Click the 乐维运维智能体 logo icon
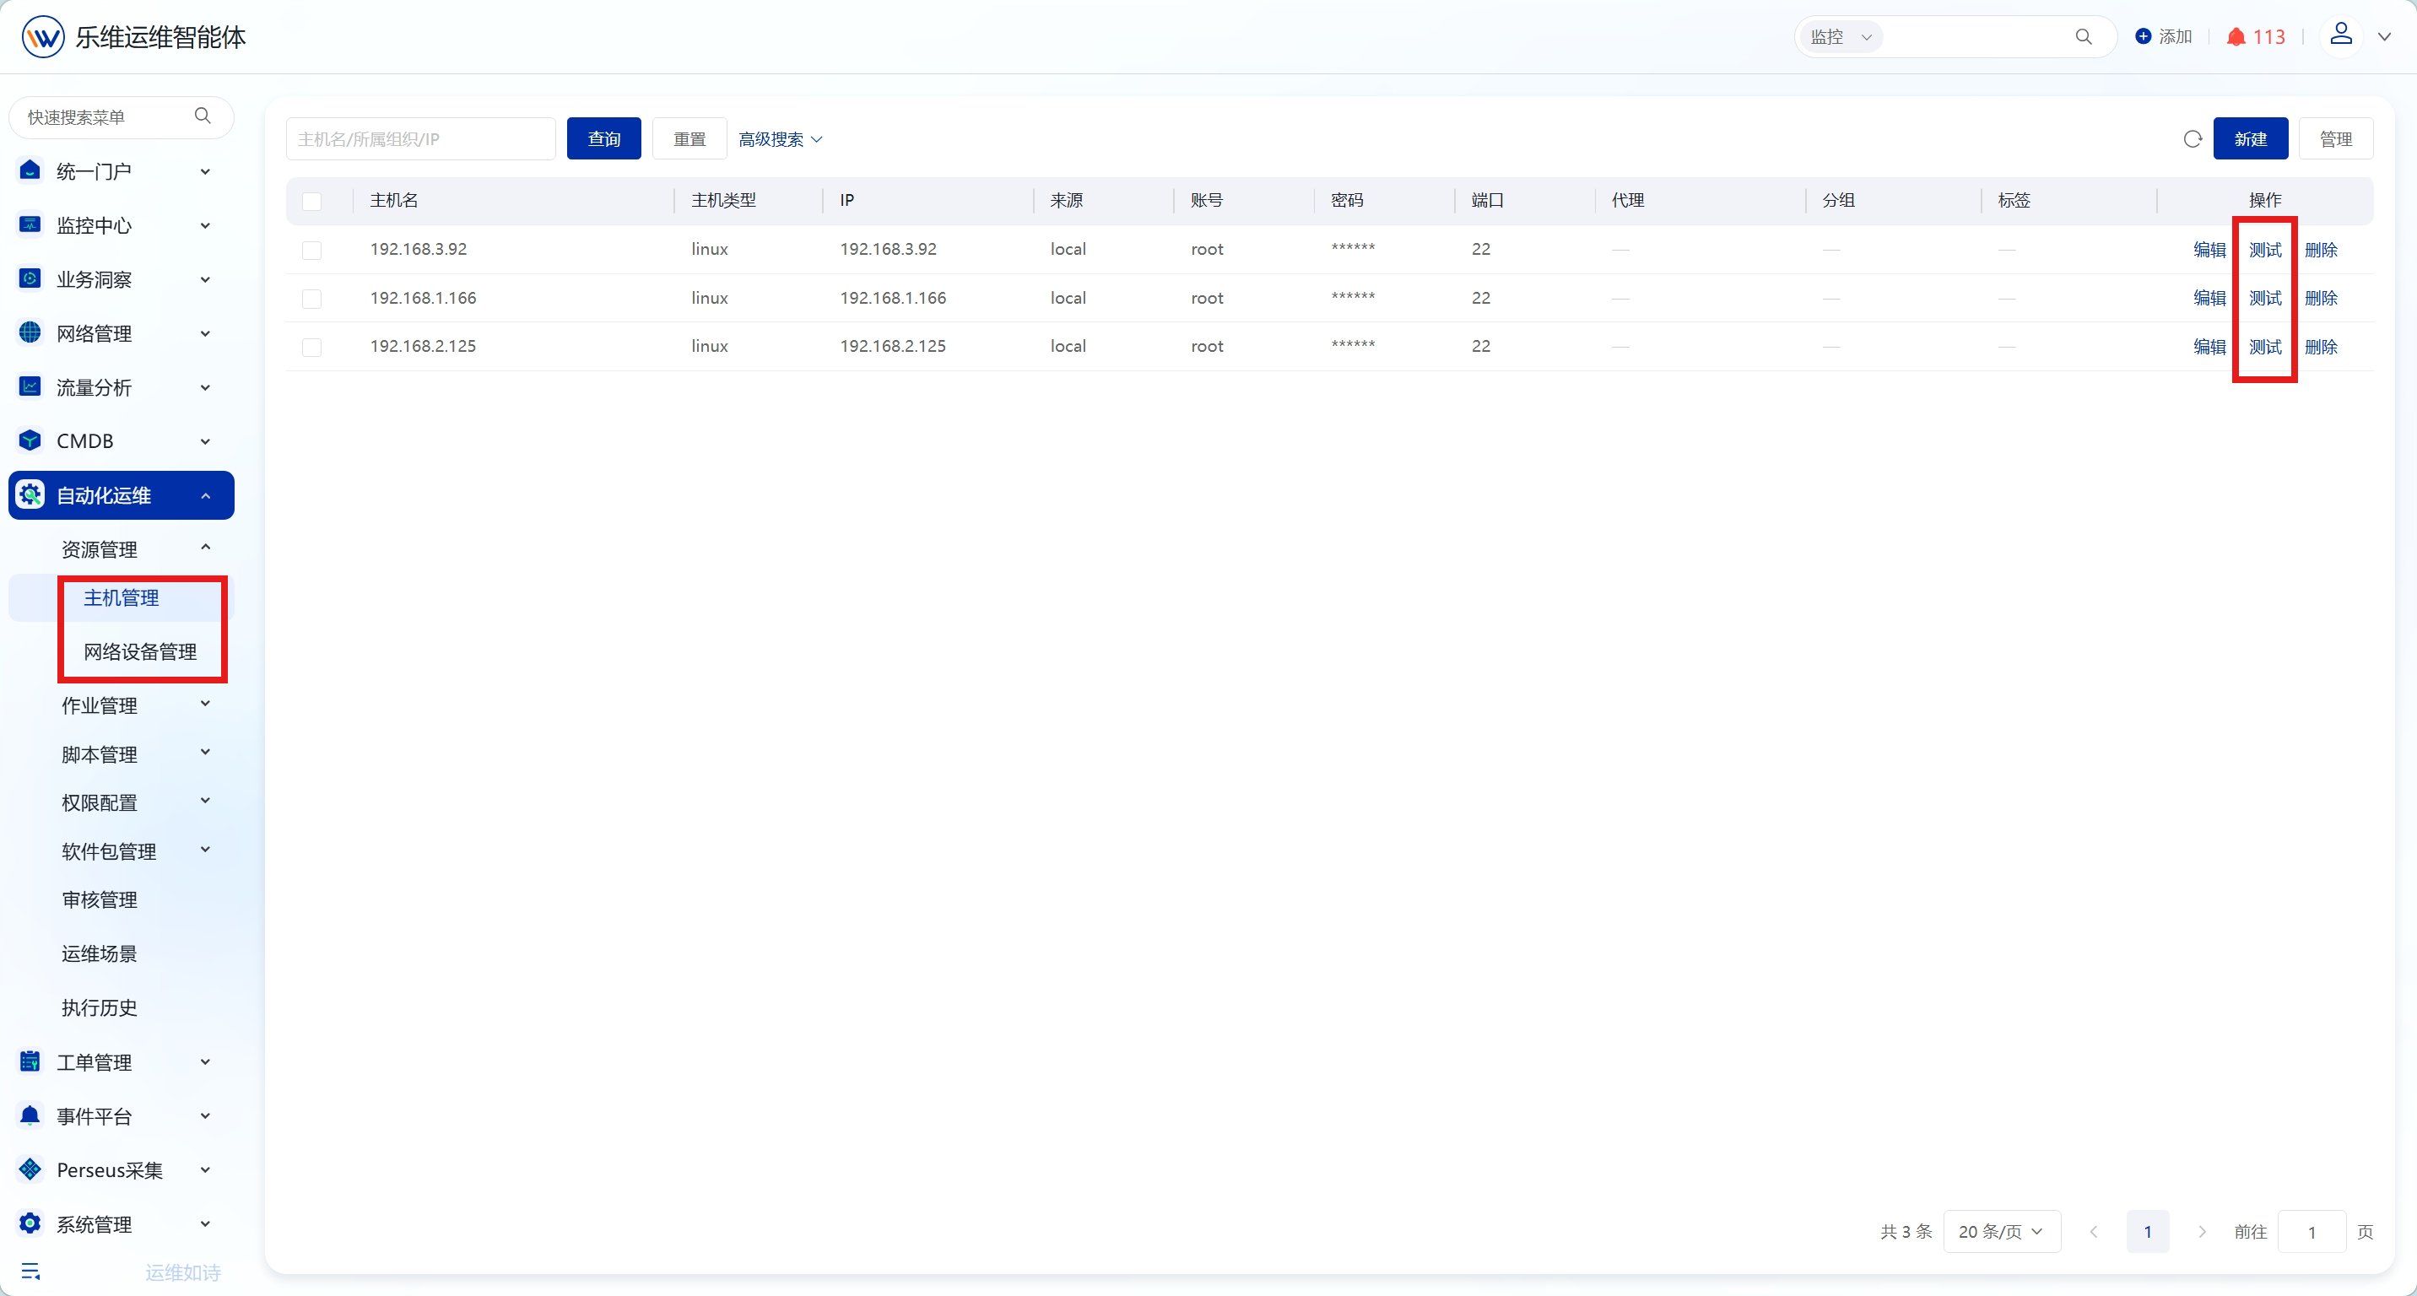Image resolution: width=2417 pixels, height=1296 pixels. pos(43,36)
